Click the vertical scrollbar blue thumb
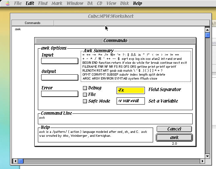 (207, 35)
